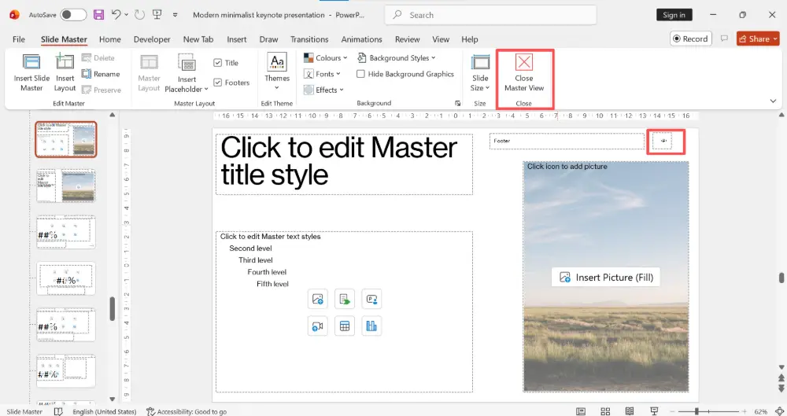Open the Effects dropdown
The width and height of the screenshot is (787, 416).
[x=323, y=90]
